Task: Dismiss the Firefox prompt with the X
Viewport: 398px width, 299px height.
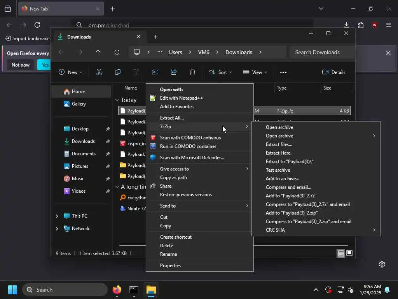Action: point(388,53)
